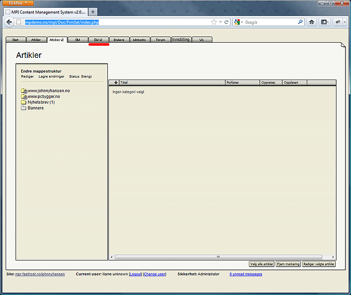Viewport: 351px width, 295px height.
Task: Sort by the Opprettet column header
Action: 271,82
